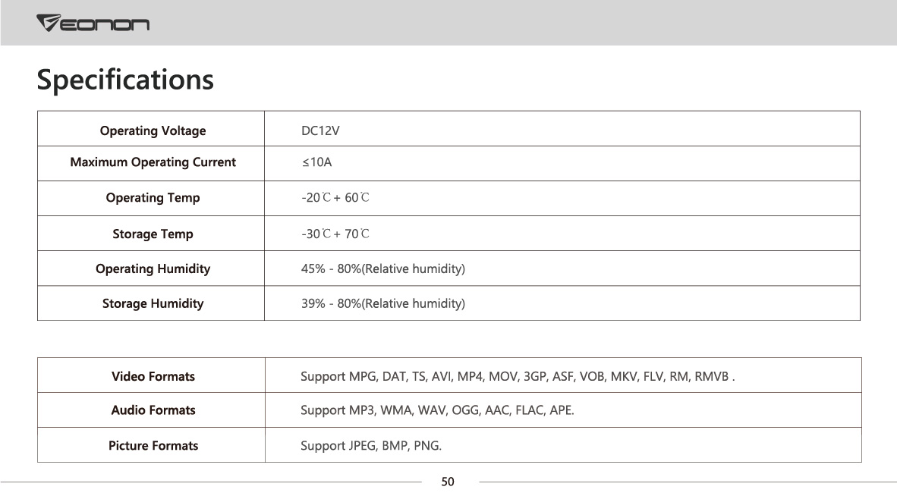The image size is (897, 493).
Task: Click the Eonon logo in header
Action: (x=93, y=23)
